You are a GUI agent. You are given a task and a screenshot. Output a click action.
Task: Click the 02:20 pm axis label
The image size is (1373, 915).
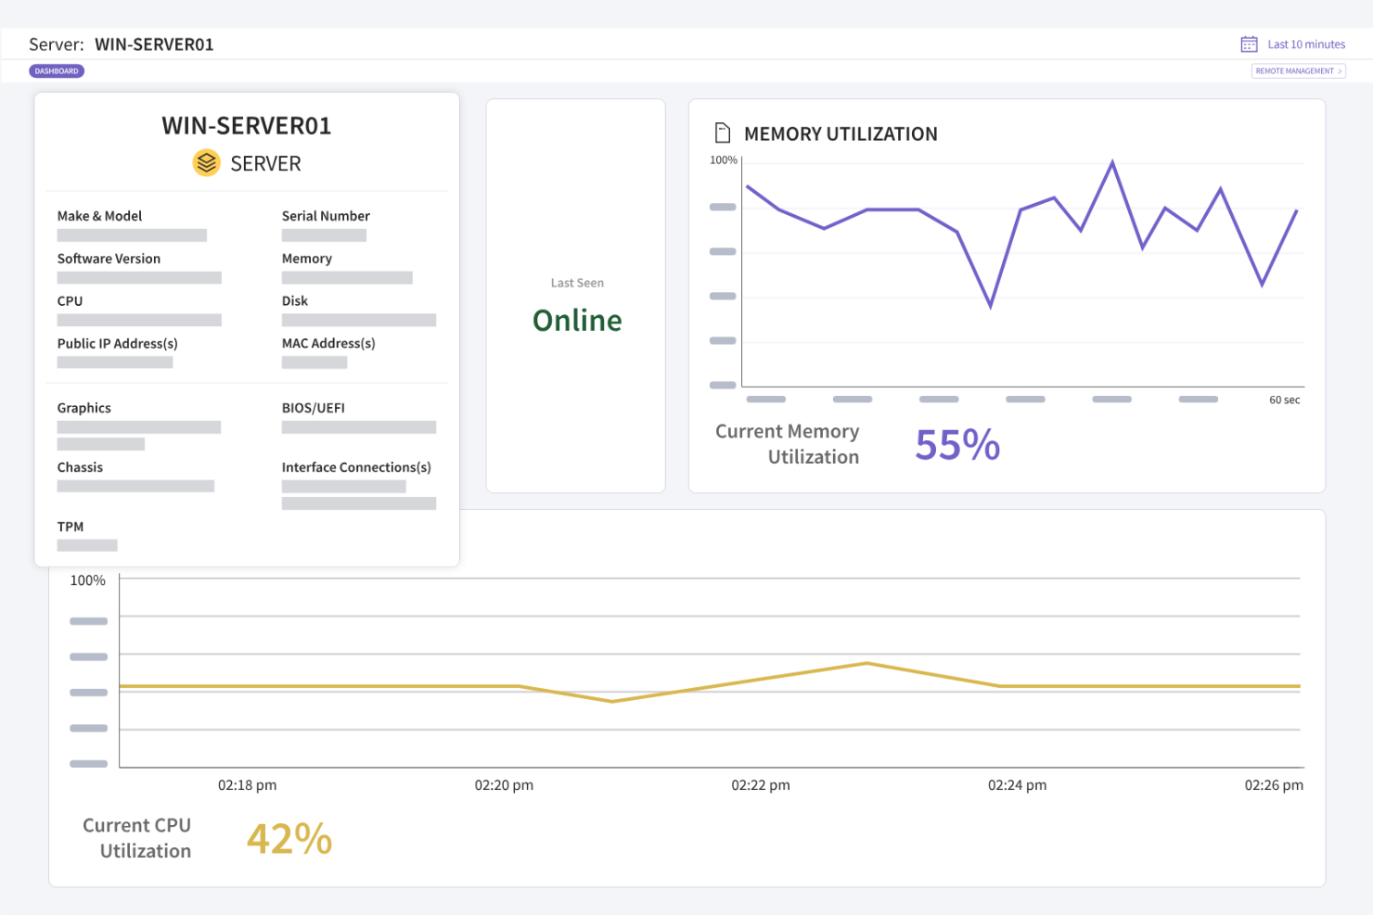(x=504, y=785)
